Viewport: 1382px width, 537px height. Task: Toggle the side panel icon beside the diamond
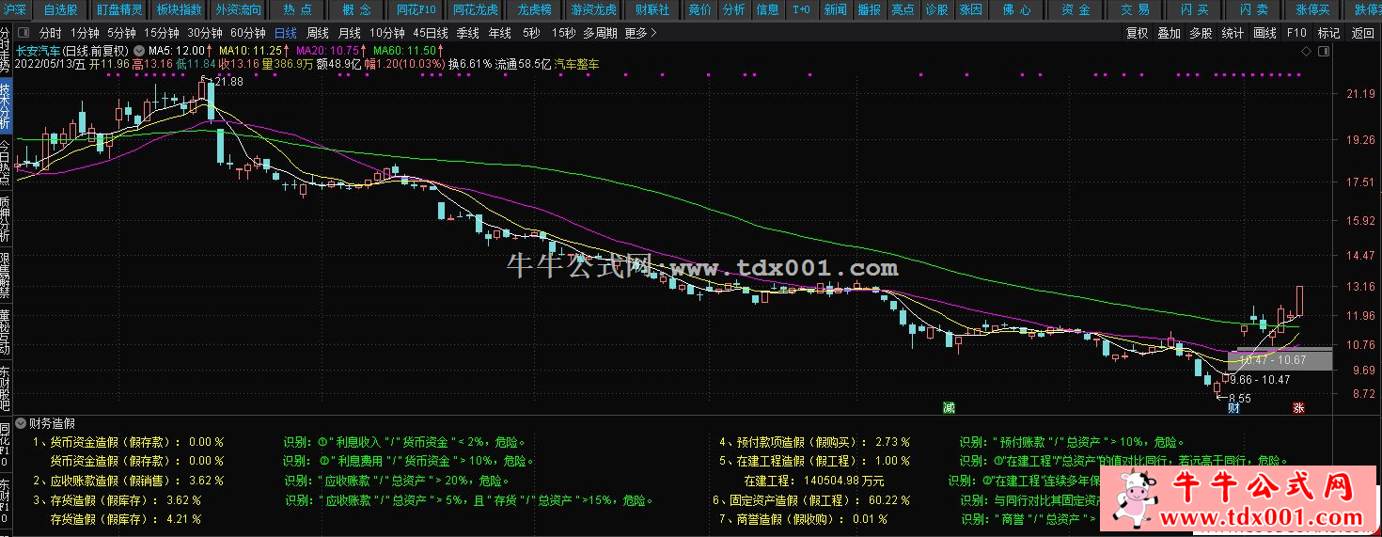pyautogui.click(x=1322, y=50)
